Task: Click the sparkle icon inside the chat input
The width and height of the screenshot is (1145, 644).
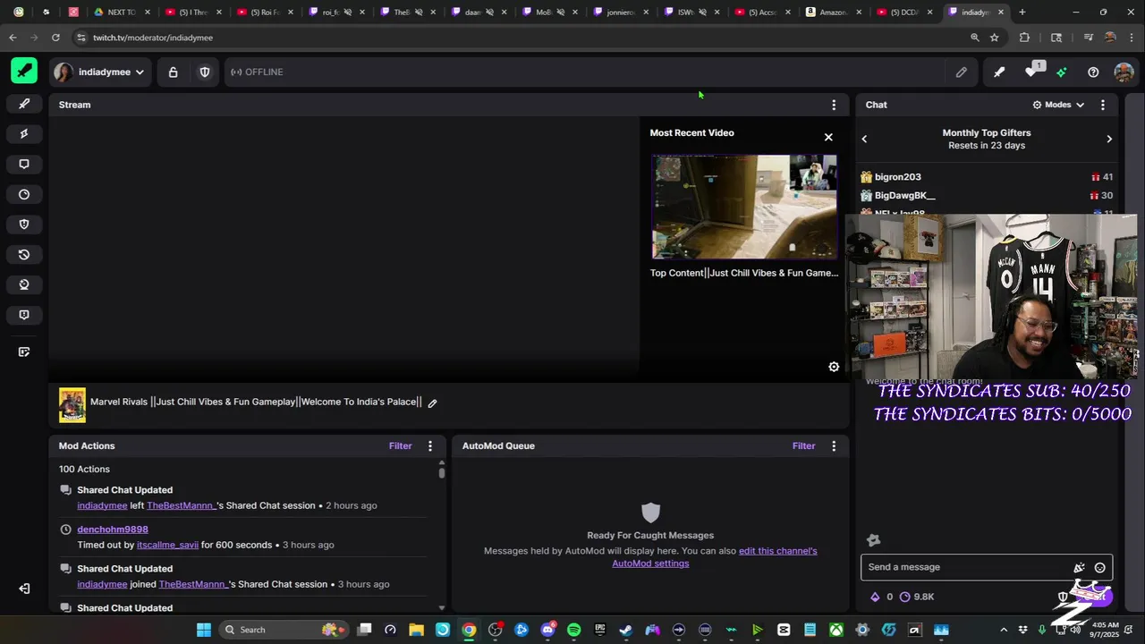Action: tap(1080, 567)
